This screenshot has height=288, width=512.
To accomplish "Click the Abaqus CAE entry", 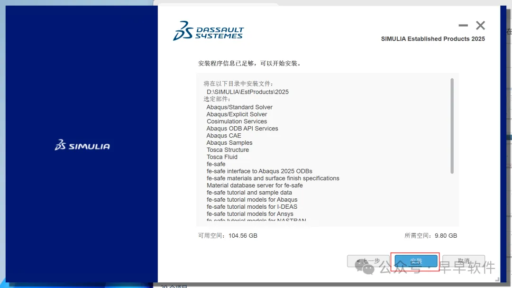I will [224, 136].
